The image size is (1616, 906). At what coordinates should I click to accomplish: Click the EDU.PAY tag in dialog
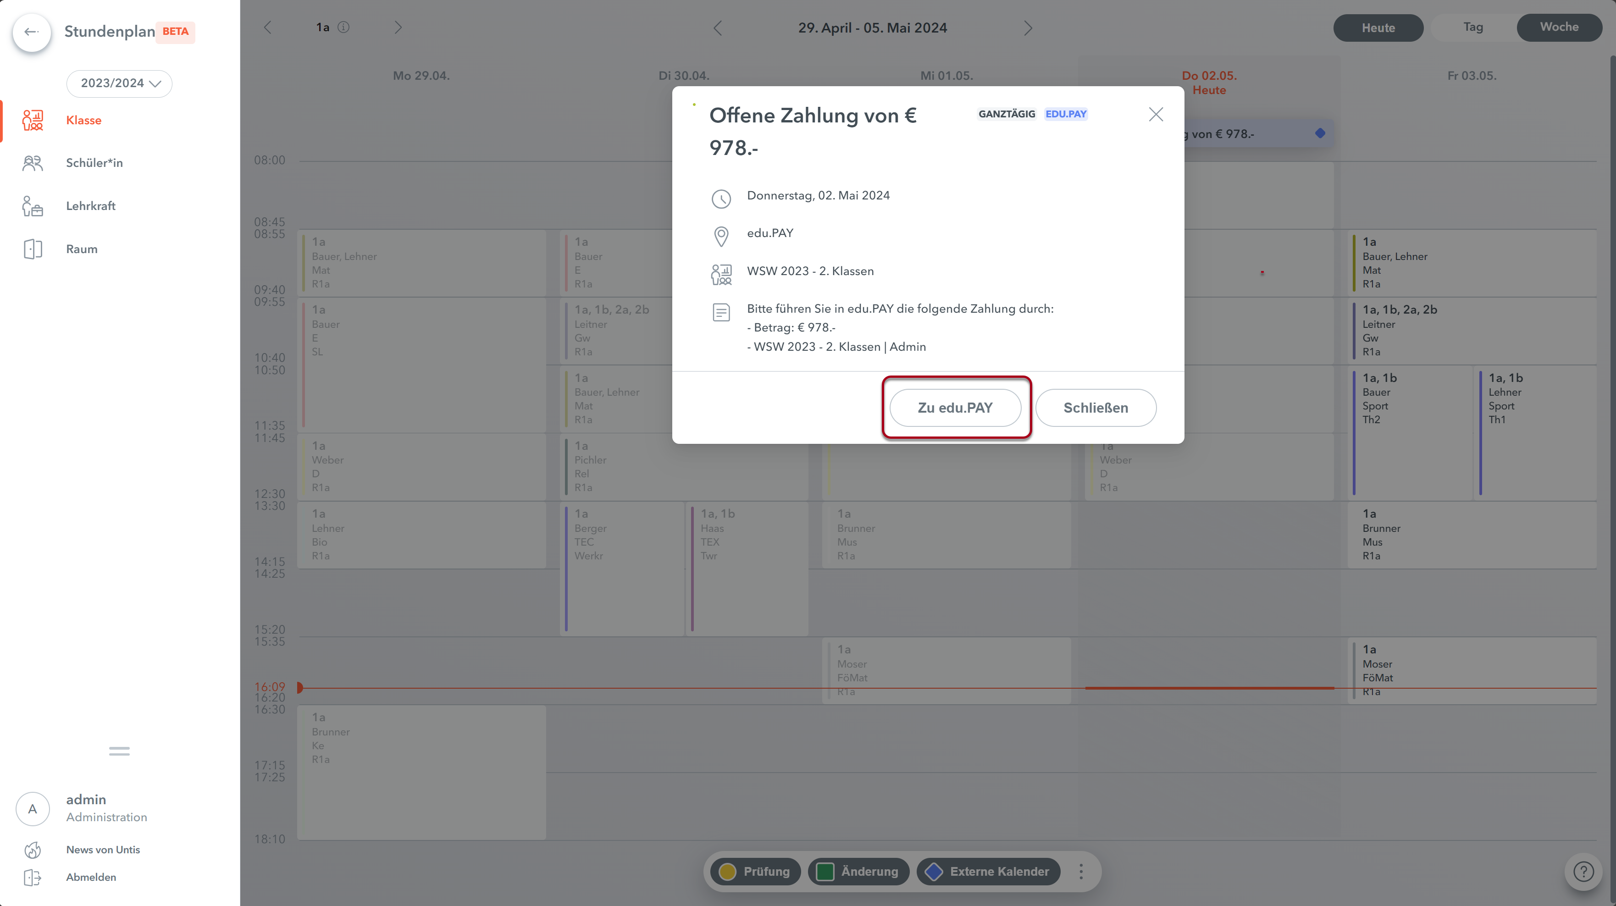point(1066,114)
